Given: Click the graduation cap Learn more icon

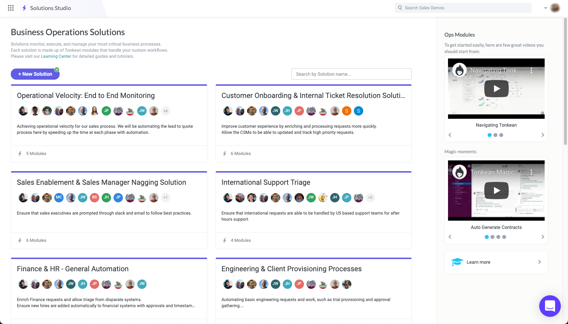Looking at the screenshot, I should pyautogui.click(x=457, y=262).
